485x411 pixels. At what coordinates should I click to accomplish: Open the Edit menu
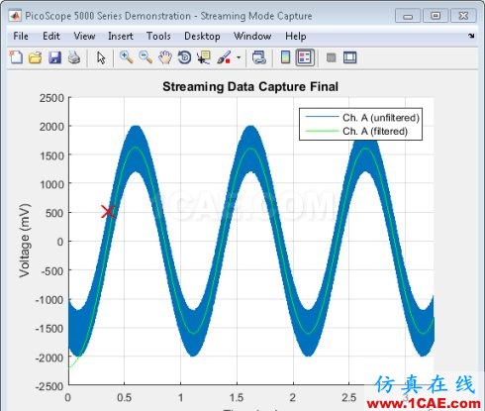coord(51,36)
